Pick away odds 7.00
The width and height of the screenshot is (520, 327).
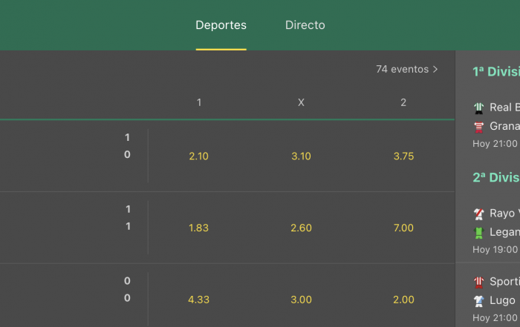[x=403, y=228]
